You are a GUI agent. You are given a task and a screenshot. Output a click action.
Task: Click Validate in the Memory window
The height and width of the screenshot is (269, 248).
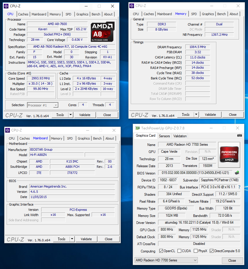(x=210, y=115)
